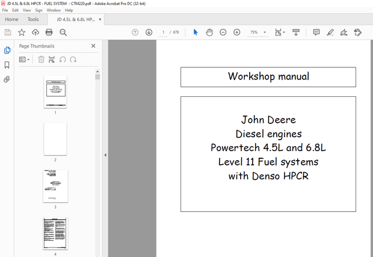Close the JD 4.5L document tab
This screenshot has width=373, height=257.
tap(100, 19)
